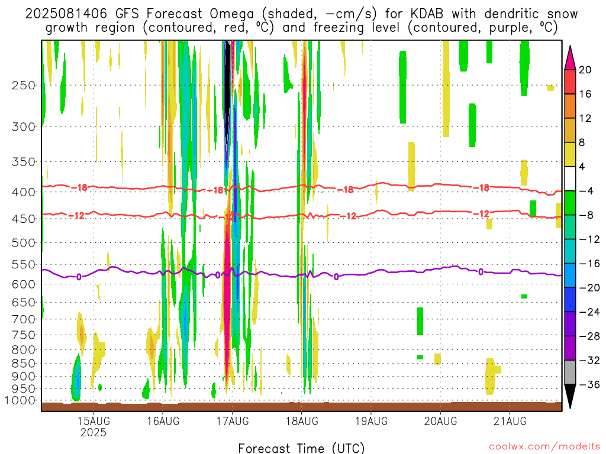The width and height of the screenshot is (606, 454).
Task: Click the title line starting growth region
Action: coord(301,28)
